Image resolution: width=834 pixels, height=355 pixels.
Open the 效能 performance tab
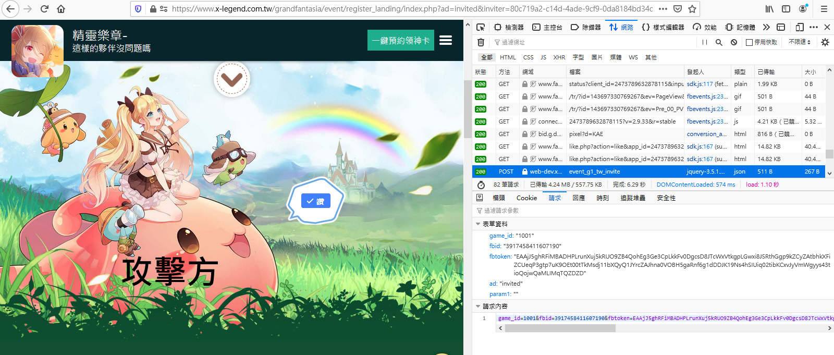pyautogui.click(x=705, y=27)
